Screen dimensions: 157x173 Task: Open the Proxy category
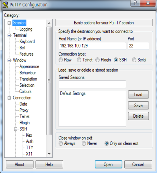(x=24, y=110)
